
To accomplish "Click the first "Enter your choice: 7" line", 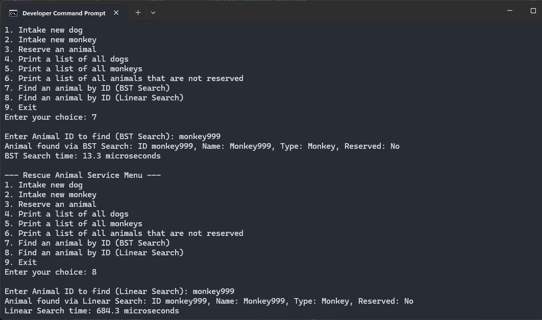I will [x=51, y=117].
